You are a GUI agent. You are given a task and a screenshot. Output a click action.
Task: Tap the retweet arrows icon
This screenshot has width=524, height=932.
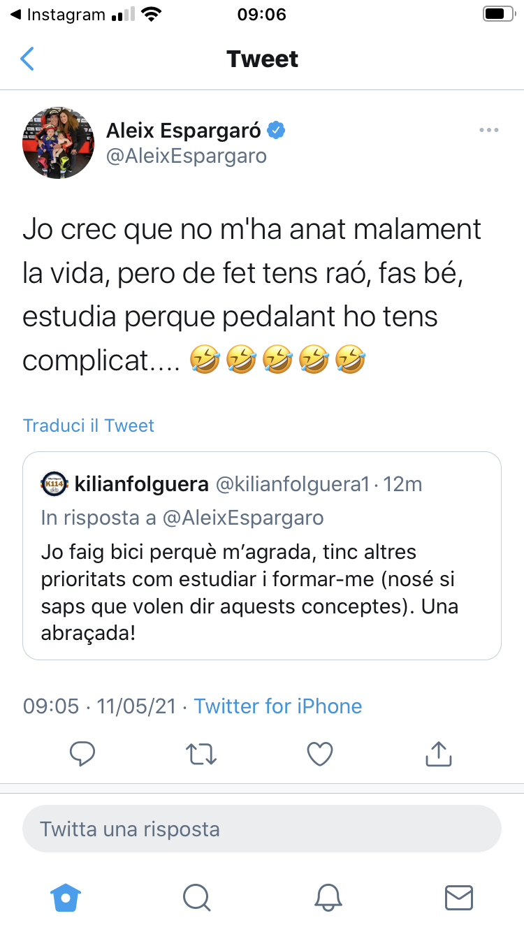point(201,753)
